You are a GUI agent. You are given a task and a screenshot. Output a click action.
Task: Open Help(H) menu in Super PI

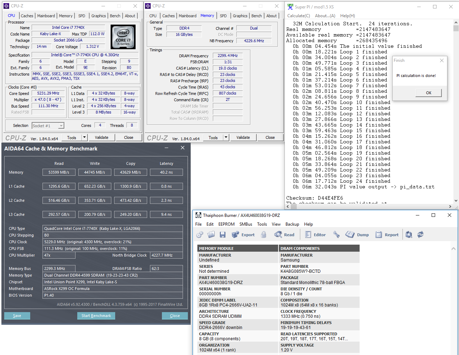click(348, 16)
